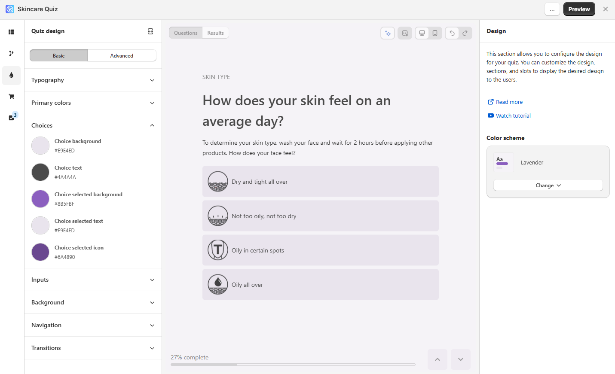615x374 pixels.
Task: Switch to the Results tab
Action: 215,33
